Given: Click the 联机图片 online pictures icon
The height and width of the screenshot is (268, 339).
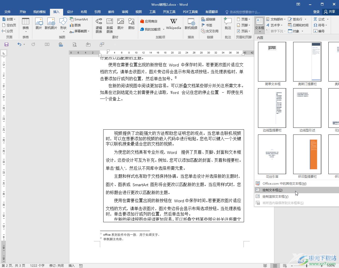Looking at the screenshot, I should (x=51, y=23).
